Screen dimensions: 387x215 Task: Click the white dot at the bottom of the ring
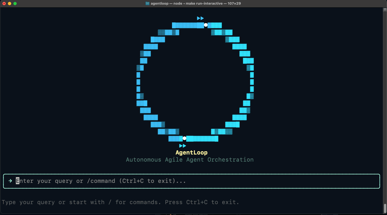coord(185,138)
